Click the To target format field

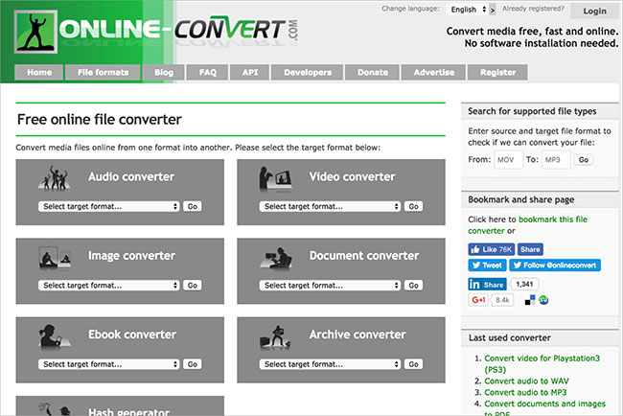556,160
